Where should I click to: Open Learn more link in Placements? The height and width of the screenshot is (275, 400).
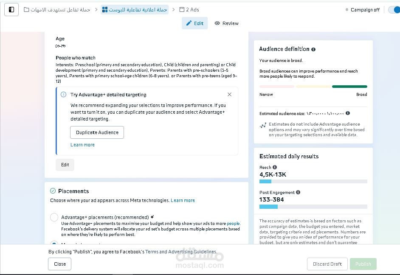point(183,200)
